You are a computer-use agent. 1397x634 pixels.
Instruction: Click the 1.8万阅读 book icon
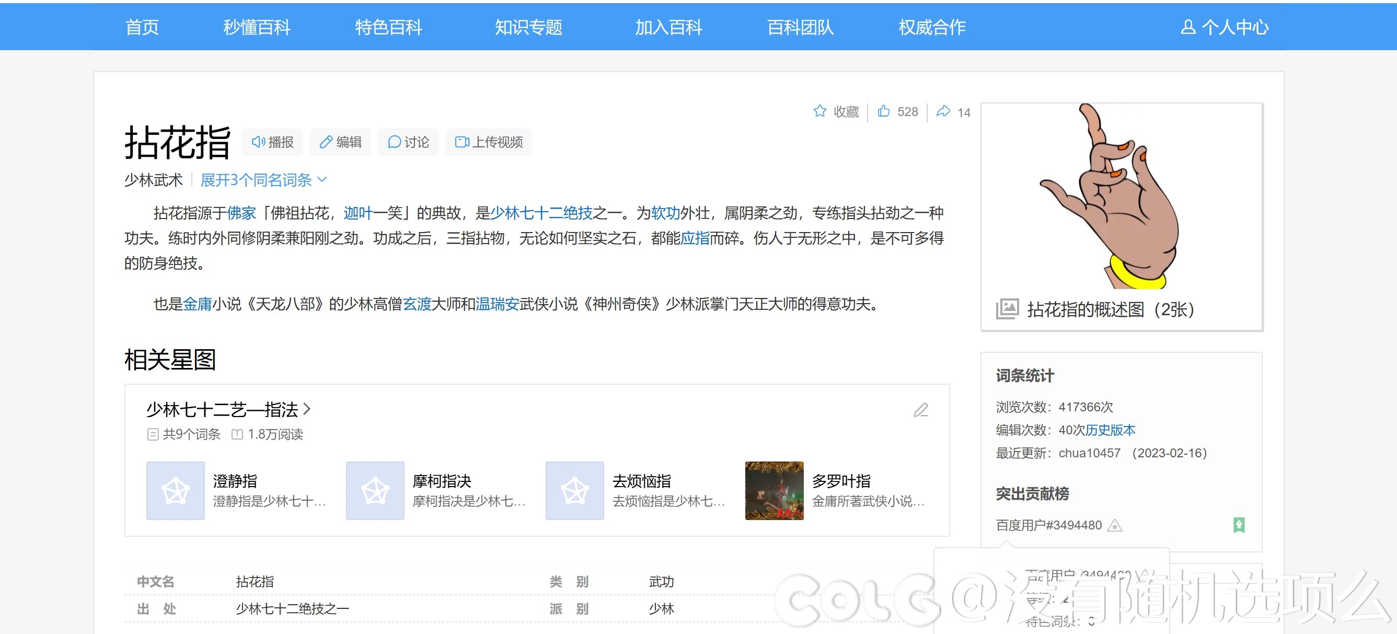(x=237, y=434)
